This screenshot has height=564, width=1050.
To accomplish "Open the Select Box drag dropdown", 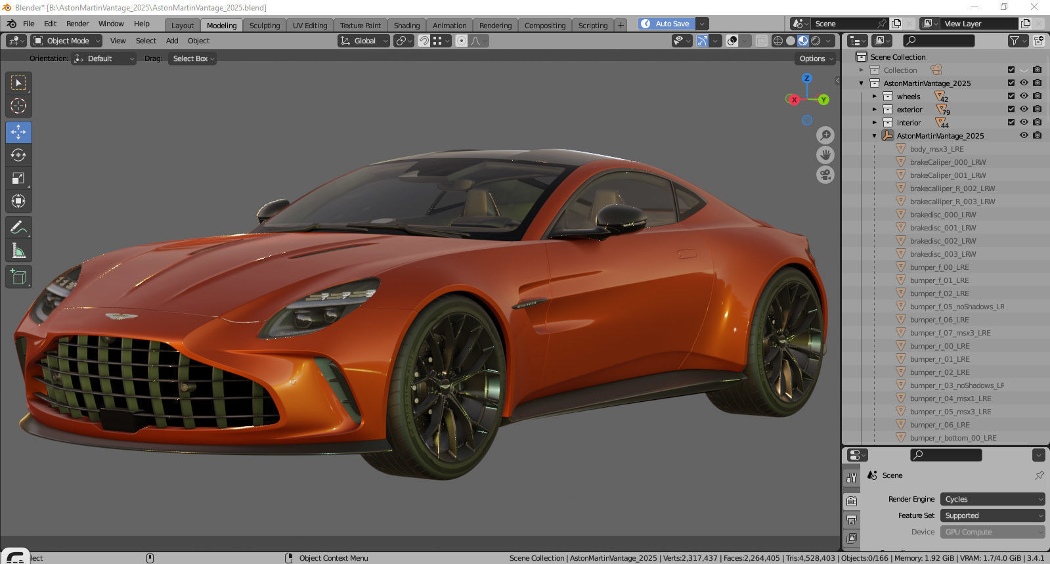I will point(192,58).
